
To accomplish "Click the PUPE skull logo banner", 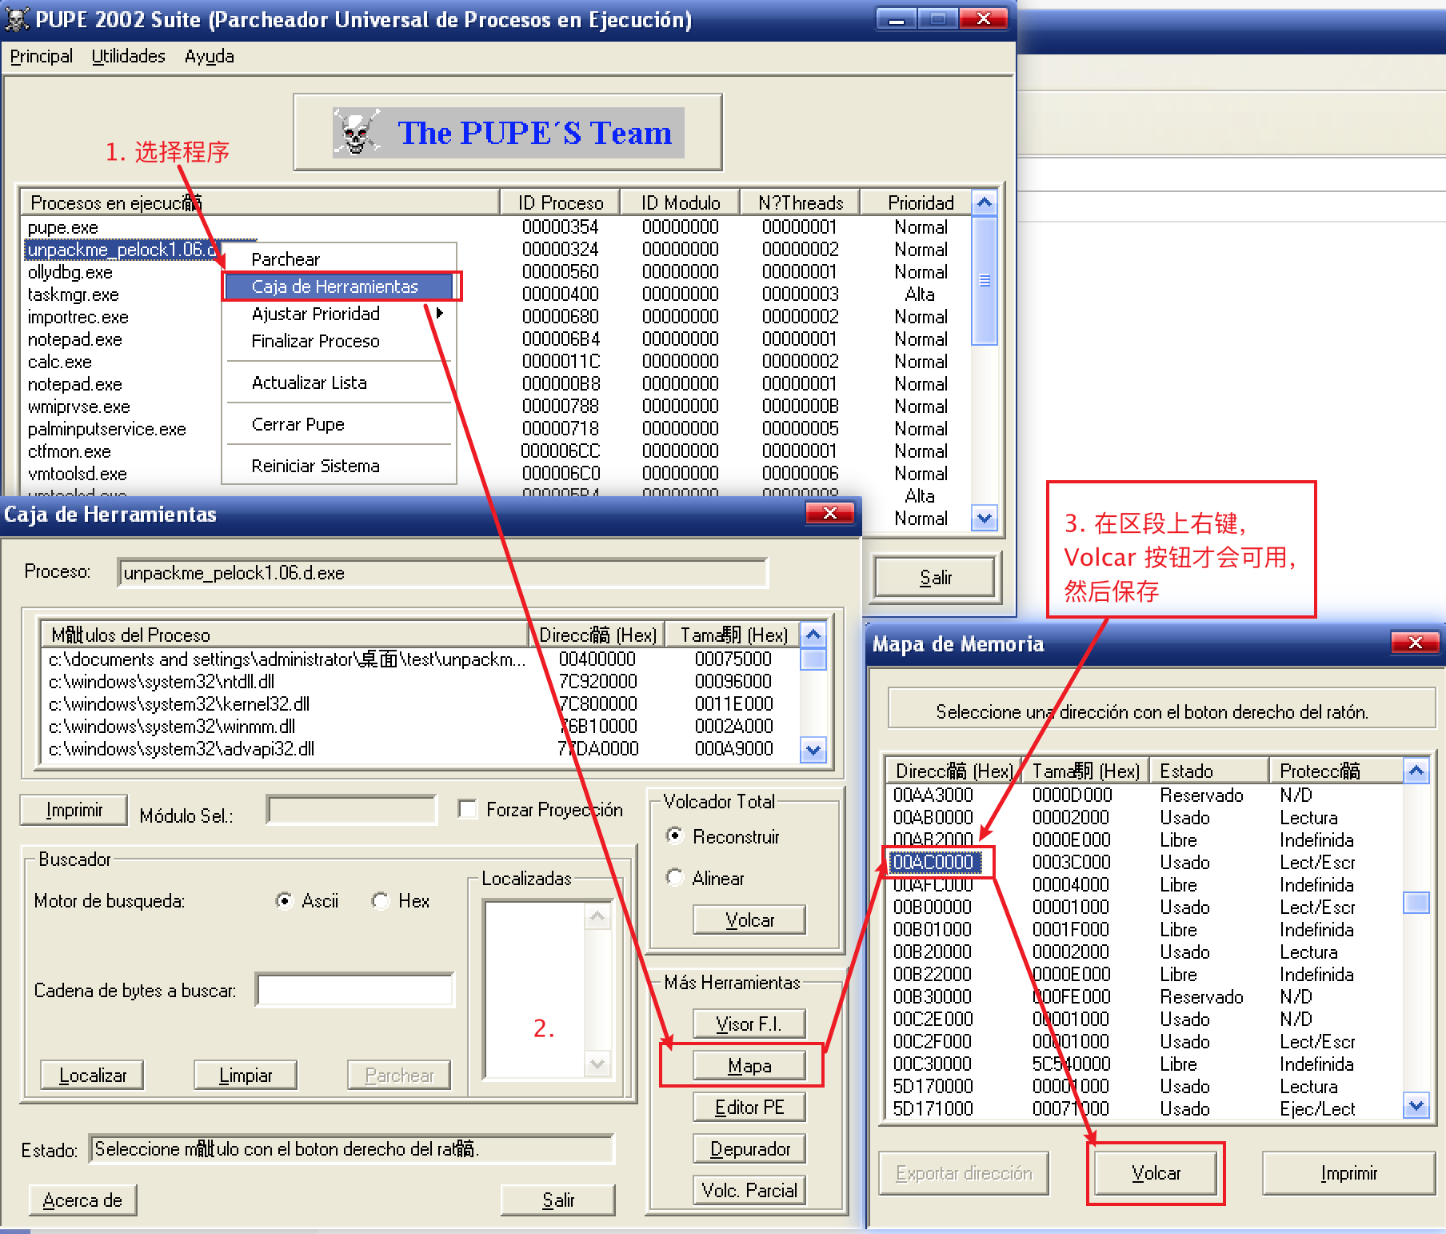I will point(508,132).
